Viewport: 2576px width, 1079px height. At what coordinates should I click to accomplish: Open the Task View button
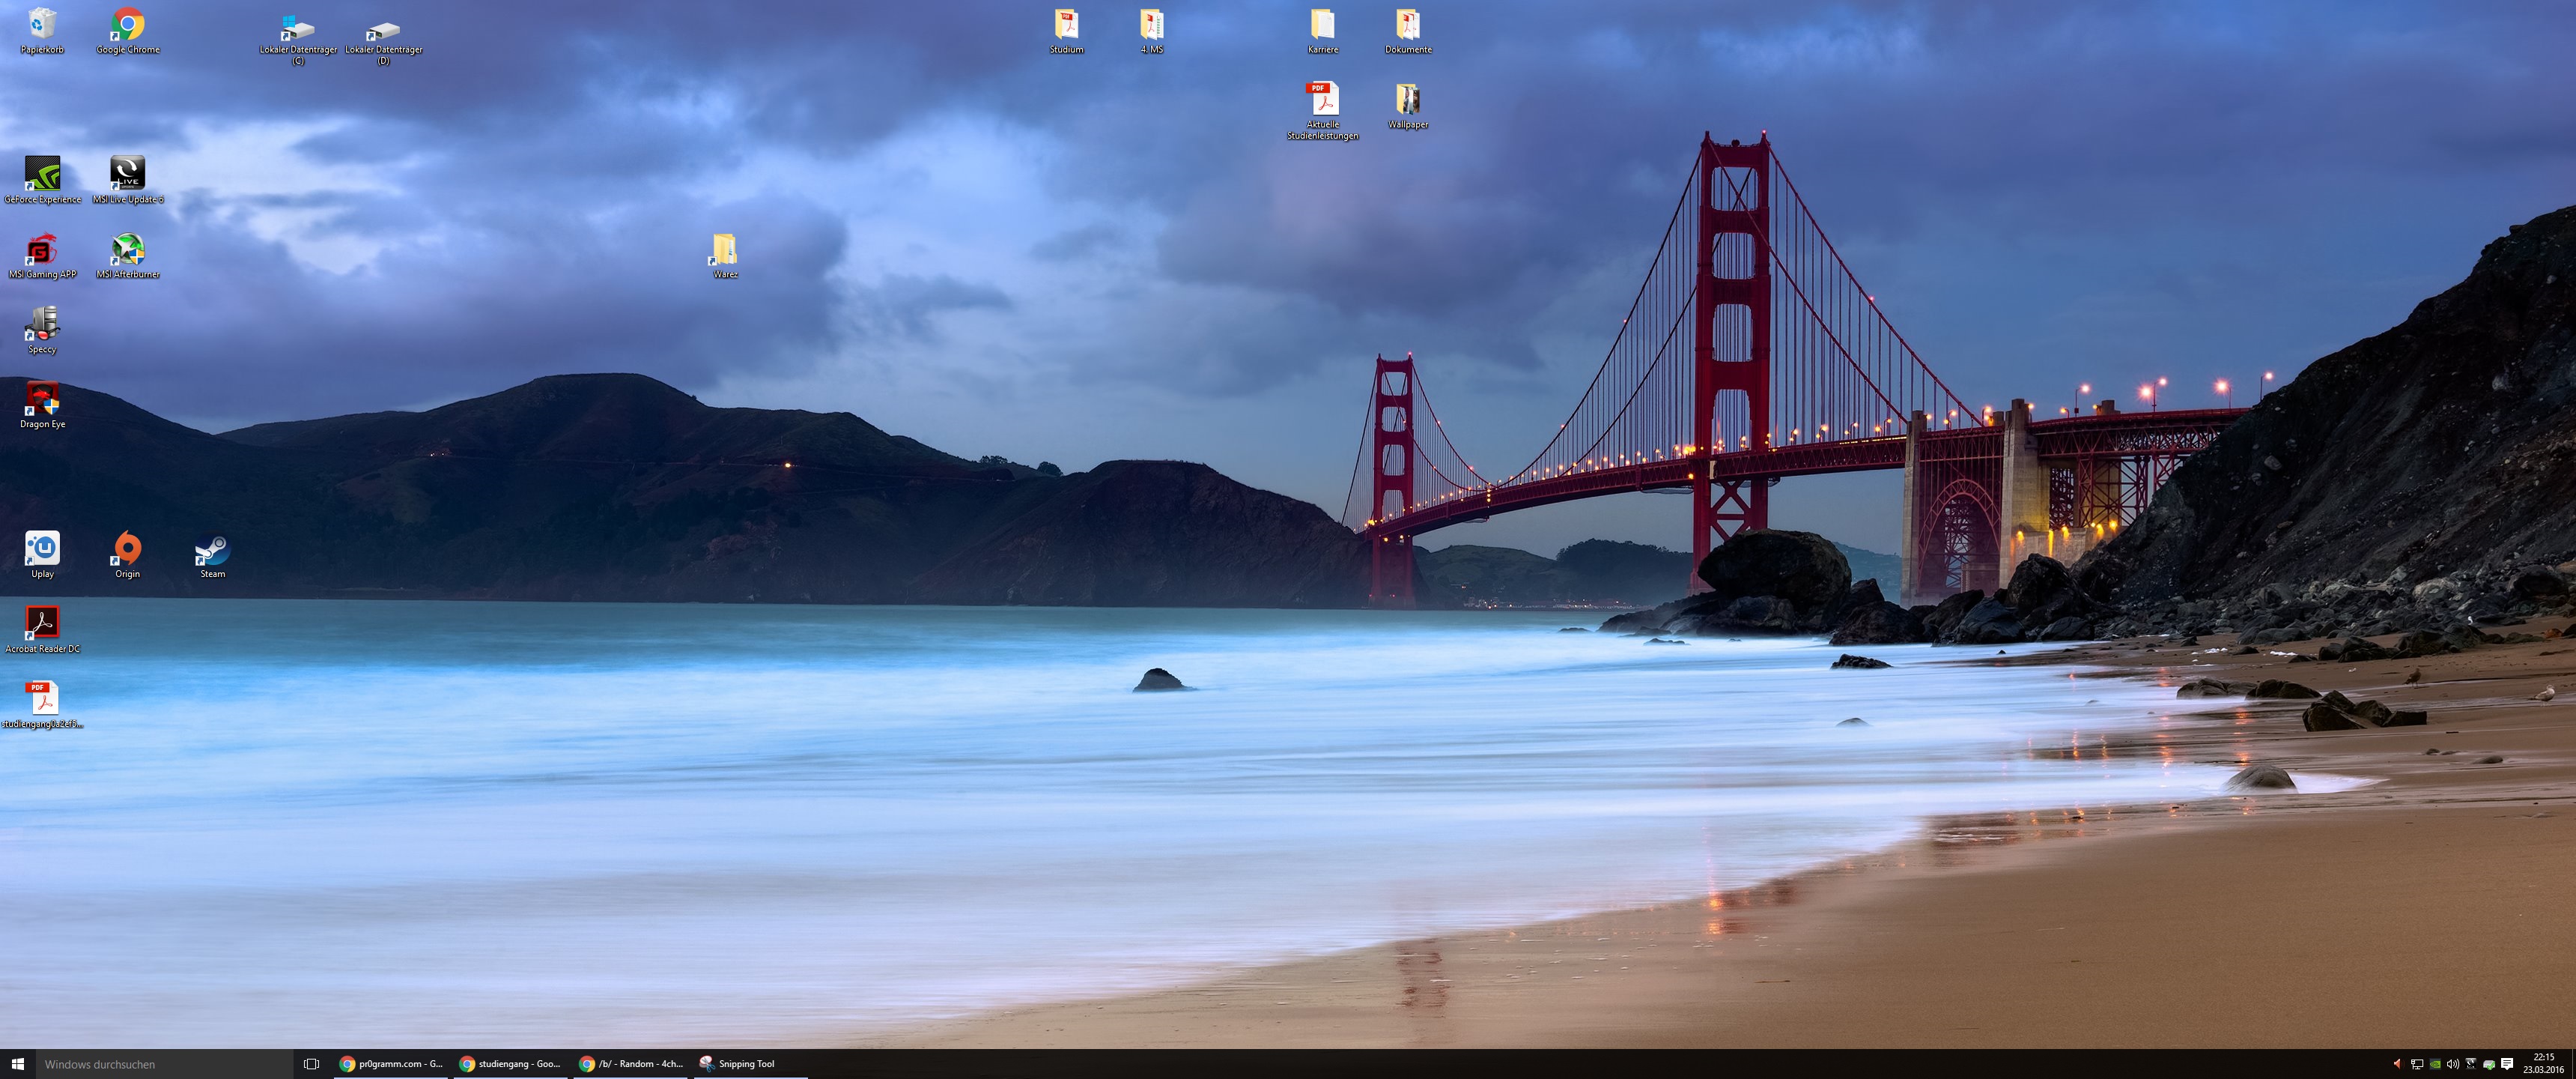pyautogui.click(x=311, y=1064)
